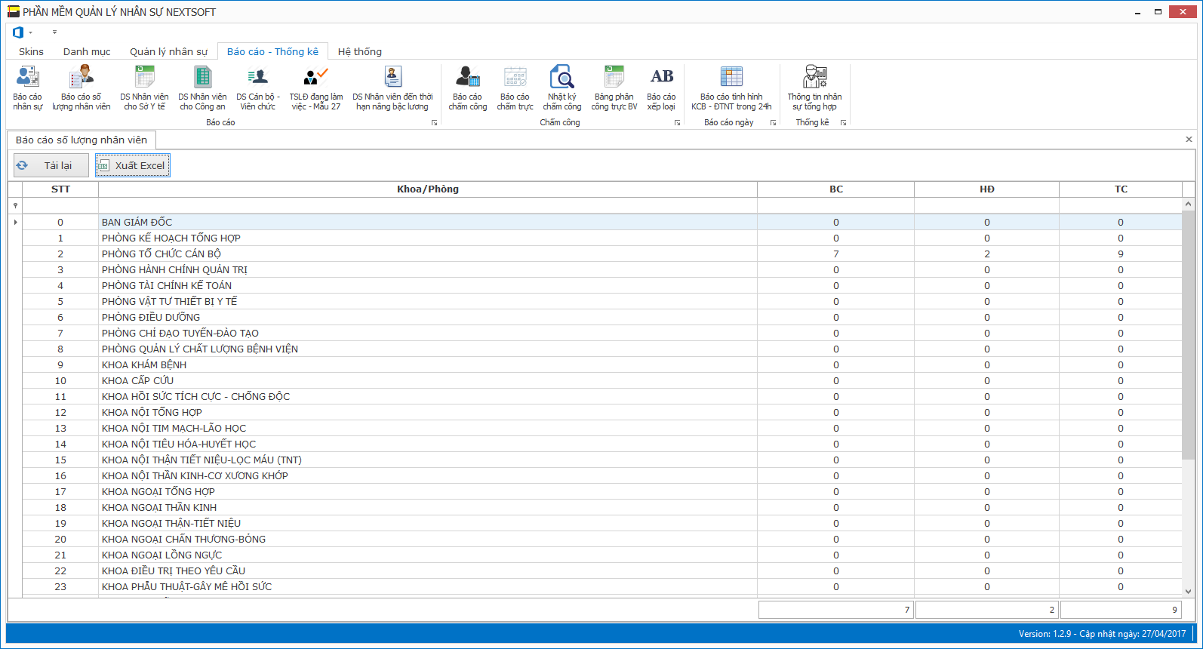Open Báo cáo số lượng nhân viên icon
This screenshot has width=1203, height=649.
coord(82,88)
